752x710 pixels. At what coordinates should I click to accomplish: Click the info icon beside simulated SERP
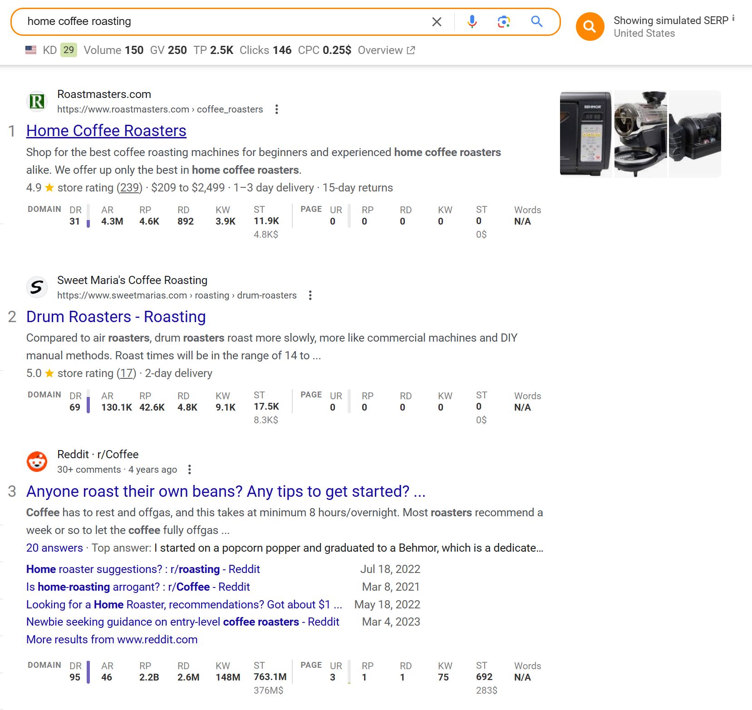(733, 19)
